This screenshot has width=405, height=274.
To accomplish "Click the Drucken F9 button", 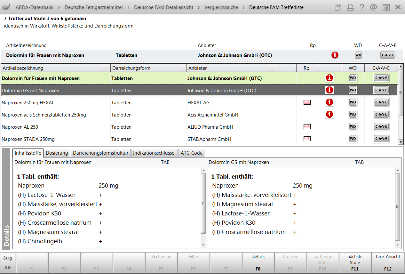I will point(290,262).
